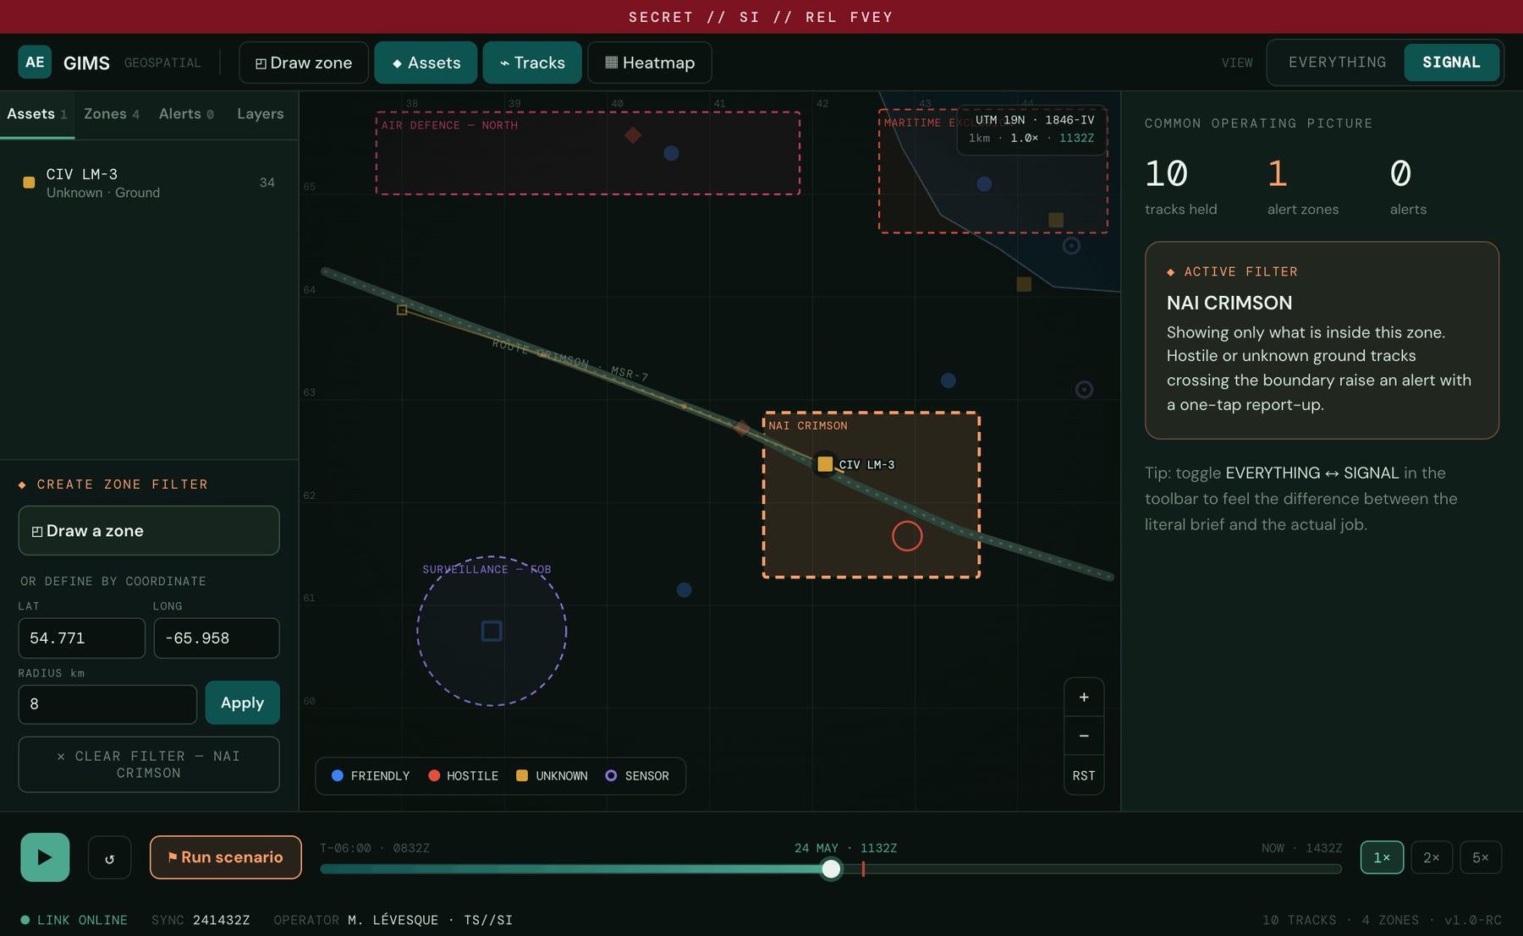This screenshot has width=1523, height=936.
Task: Activate the Draw zone toolbar button
Action: click(304, 63)
